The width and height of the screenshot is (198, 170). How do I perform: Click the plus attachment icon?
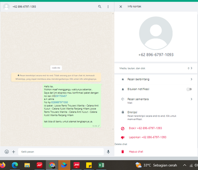13,152
